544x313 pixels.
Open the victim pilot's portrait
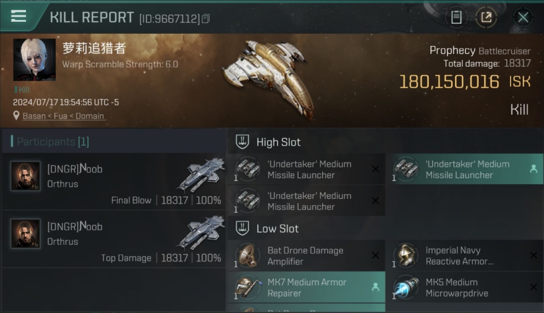(x=34, y=60)
